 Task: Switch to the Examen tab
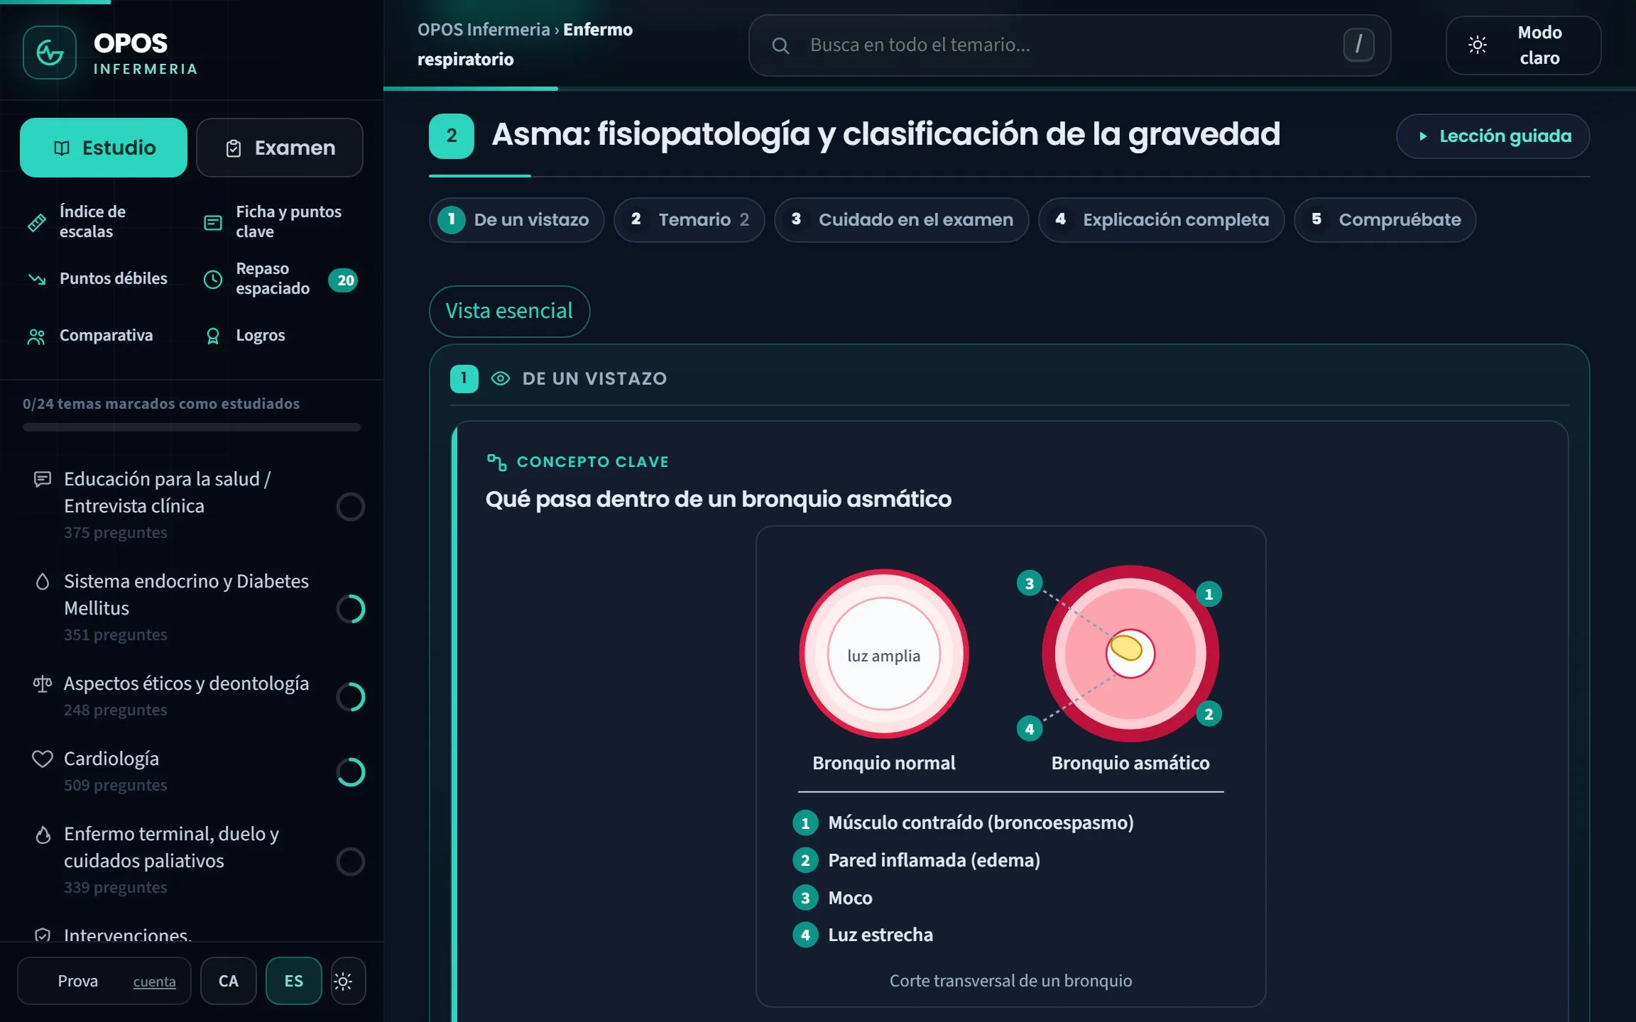point(280,148)
